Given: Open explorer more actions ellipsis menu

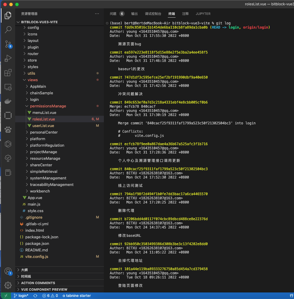Looking at the screenshot, I should pyautogui.click(x=97, y=14).
